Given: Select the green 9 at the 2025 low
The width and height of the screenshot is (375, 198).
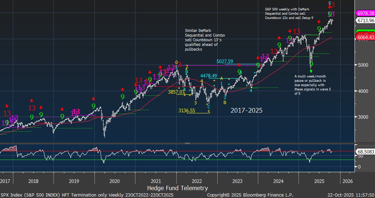Looking at the screenshot, I should (311, 64).
